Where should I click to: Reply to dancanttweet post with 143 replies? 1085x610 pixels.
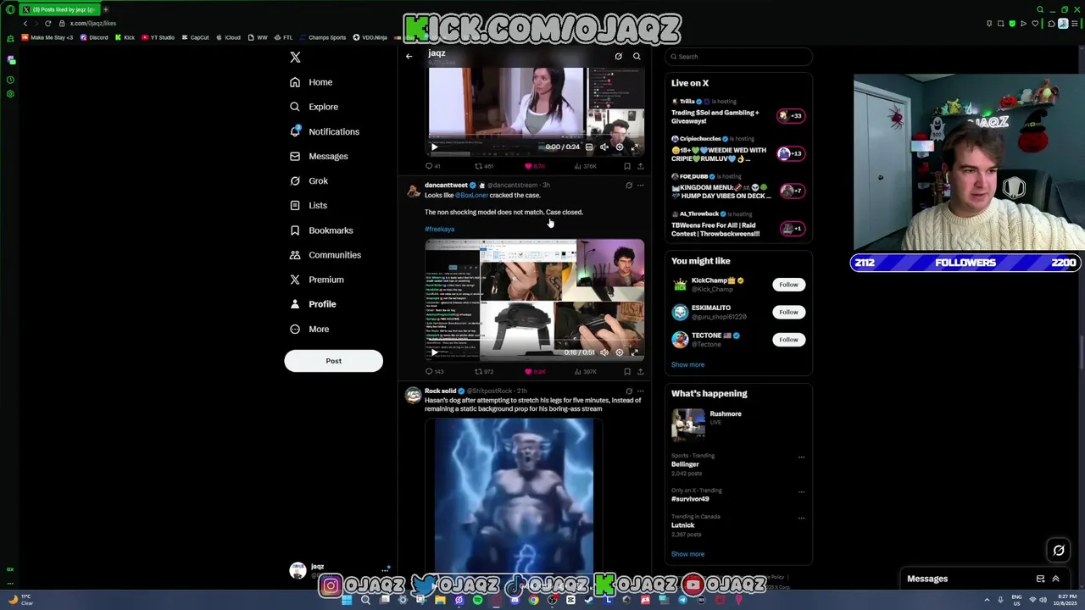434,372
